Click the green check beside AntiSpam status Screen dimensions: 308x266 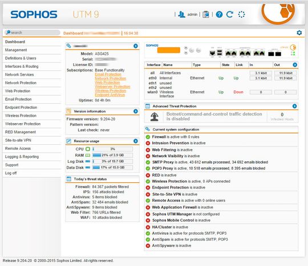pyautogui.click(x=148, y=240)
